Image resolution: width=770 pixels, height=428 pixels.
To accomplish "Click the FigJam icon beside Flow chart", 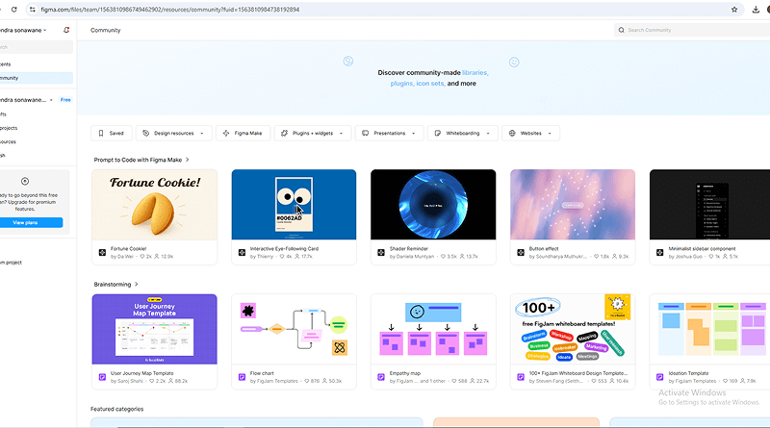I will (242, 377).
